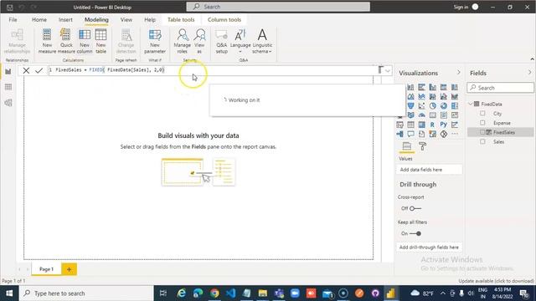Image resolution: width=536 pixels, height=301 pixels.
Task: Open the Quick measure tool
Action: [66, 41]
